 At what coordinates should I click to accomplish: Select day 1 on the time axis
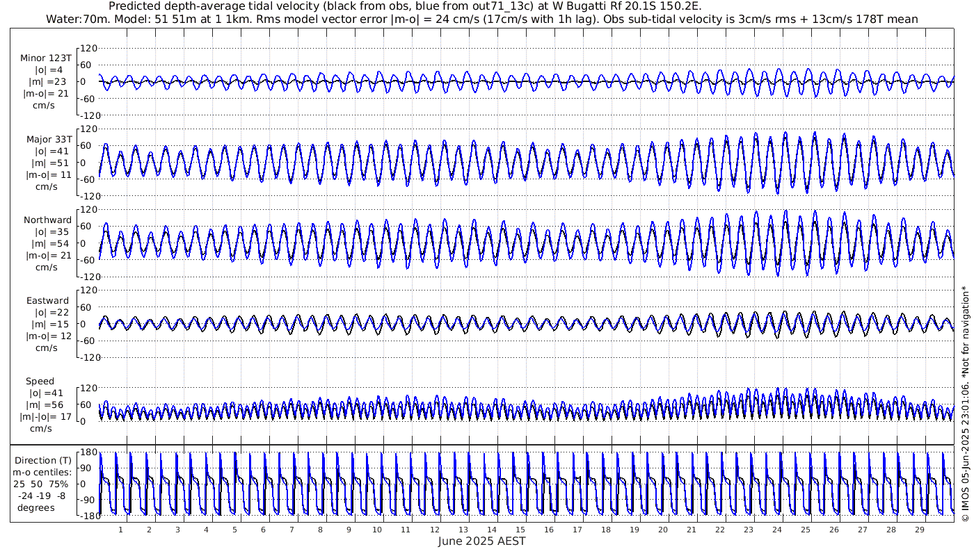[120, 530]
